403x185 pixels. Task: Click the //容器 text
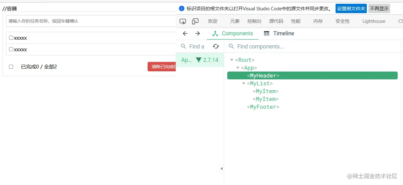click(x=10, y=8)
